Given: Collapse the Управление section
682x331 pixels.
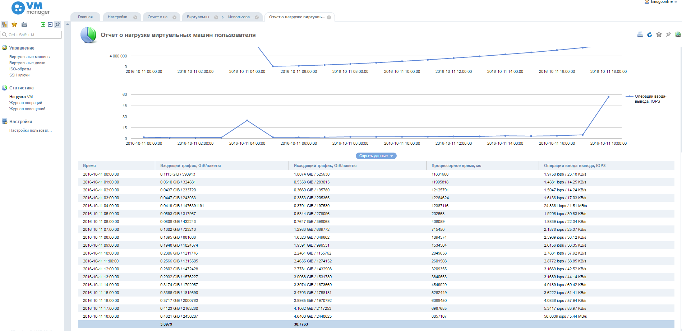Looking at the screenshot, I should pyautogui.click(x=22, y=48).
